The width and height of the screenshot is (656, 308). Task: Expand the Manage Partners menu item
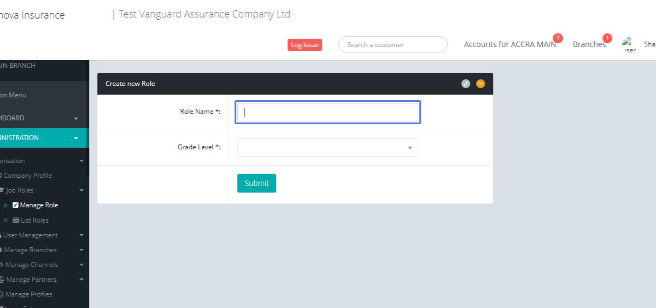tap(81, 280)
